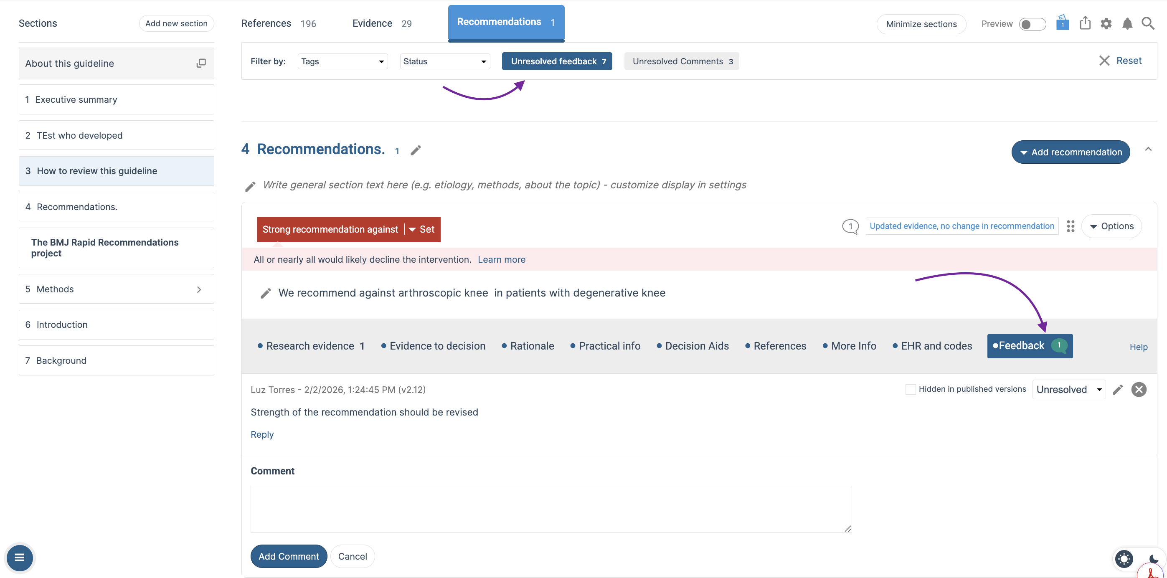Open About this guideline in new window icon
The width and height of the screenshot is (1167, 578).
click(201, 63)
